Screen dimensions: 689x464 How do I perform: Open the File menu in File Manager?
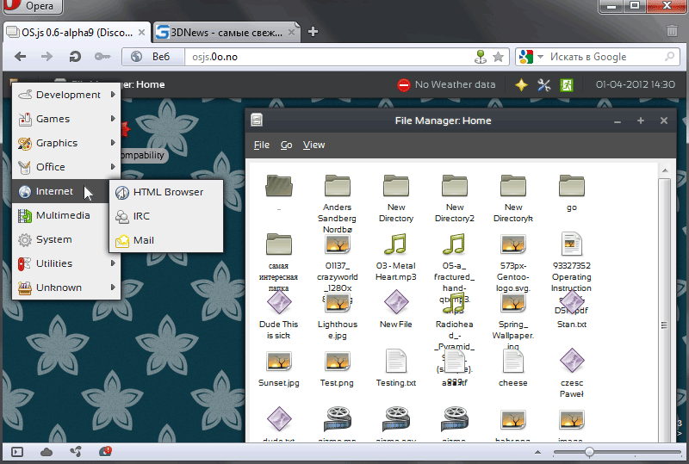coord(261,145)
